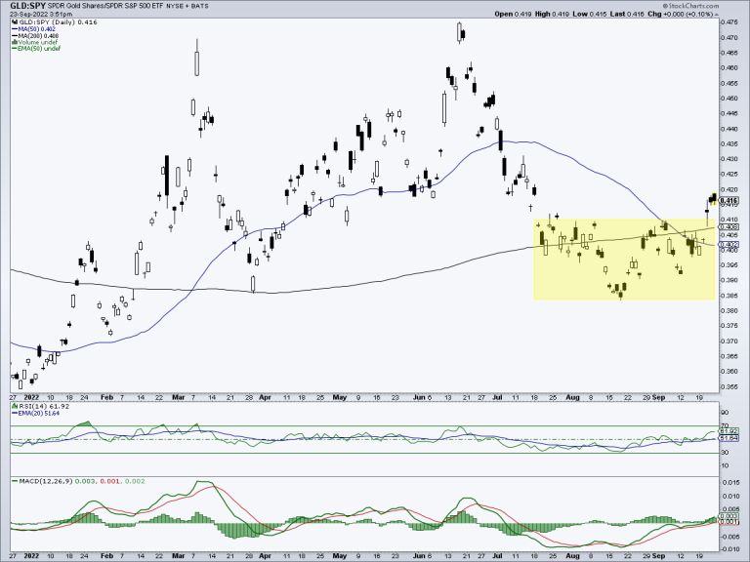Click the 'Open 0.419' quote value
The height and width of the screenshot is (562, 750).
[x=513, y=14]
